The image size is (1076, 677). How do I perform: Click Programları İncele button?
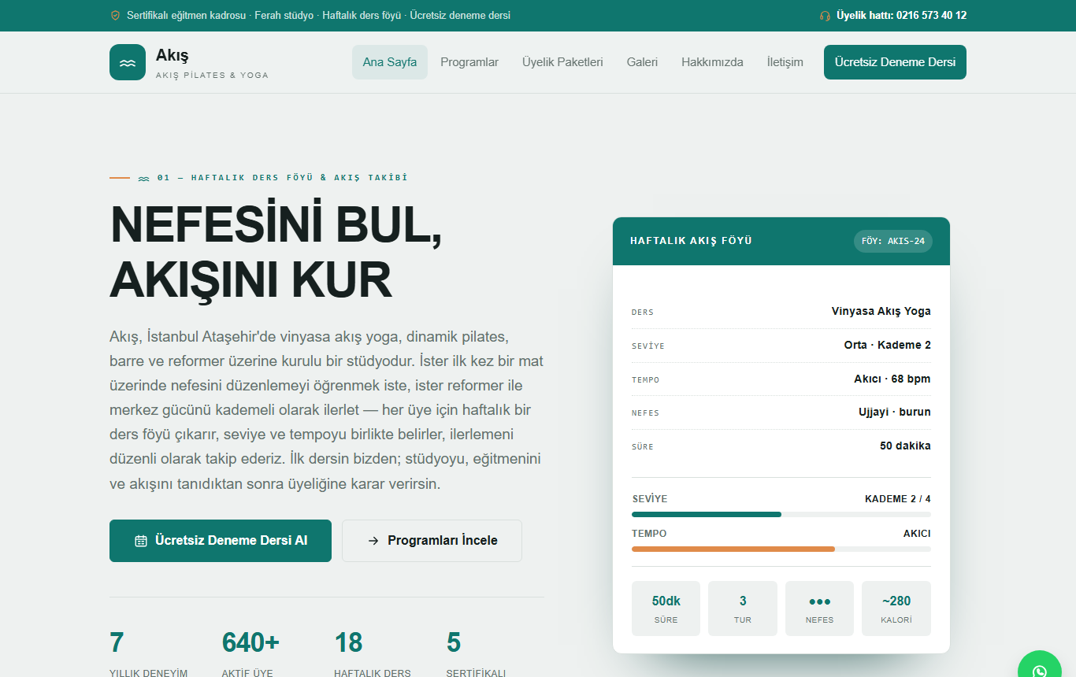pos(432,541)
